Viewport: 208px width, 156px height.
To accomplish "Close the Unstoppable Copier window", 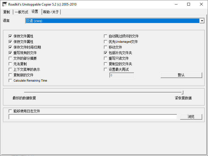I will click(x=201, y=4).
